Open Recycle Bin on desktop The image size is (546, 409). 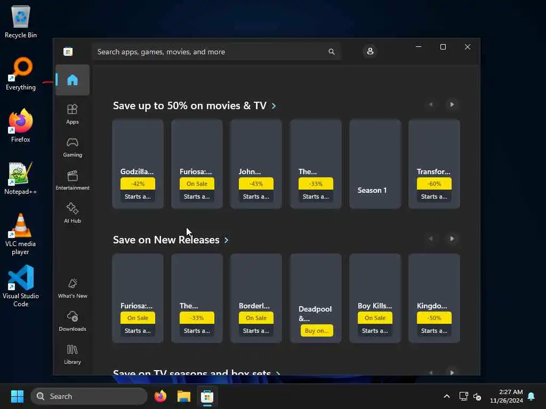click(21, 21)
